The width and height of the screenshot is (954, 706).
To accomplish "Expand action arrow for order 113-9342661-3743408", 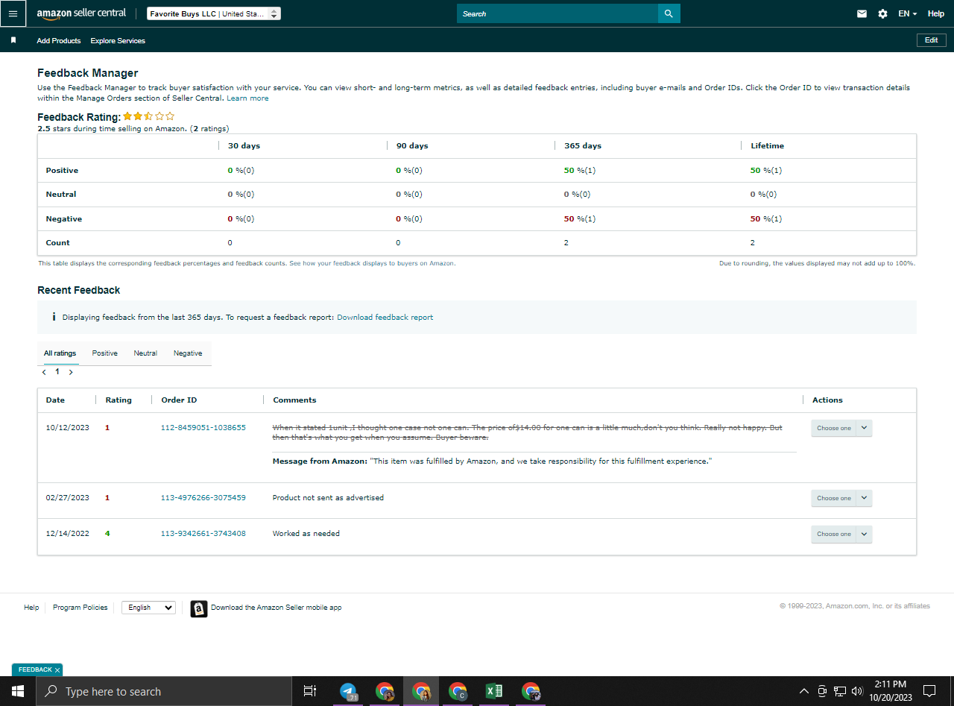I will tap(864, 534).
